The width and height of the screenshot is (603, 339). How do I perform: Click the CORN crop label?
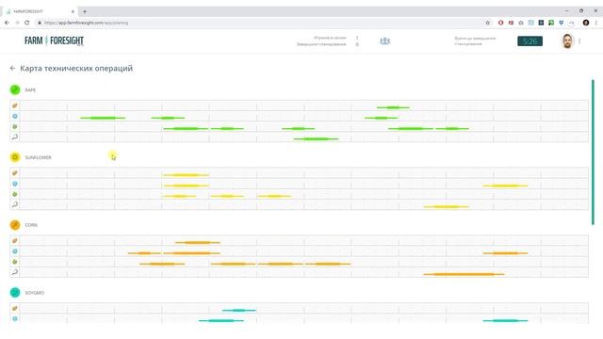[31, 225]
